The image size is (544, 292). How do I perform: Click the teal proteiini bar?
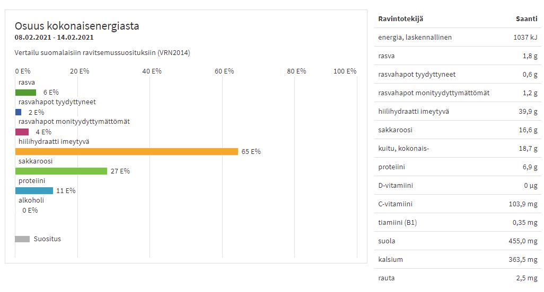click(x=34, y=190)
